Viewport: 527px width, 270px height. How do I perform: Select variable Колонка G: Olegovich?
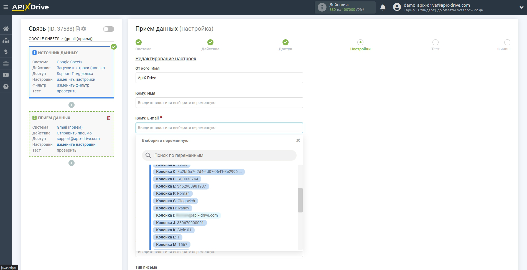(x=175, y=201)
